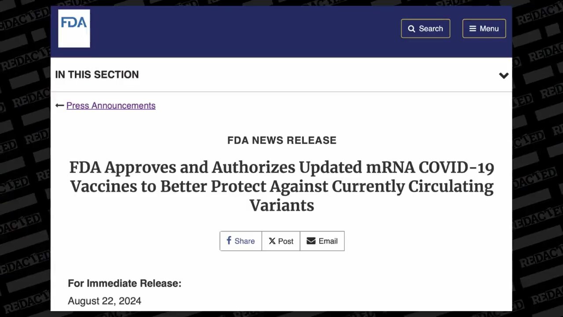
Task: Click the FDA NEWS RELEASE label
Action: tap(281, 140)
